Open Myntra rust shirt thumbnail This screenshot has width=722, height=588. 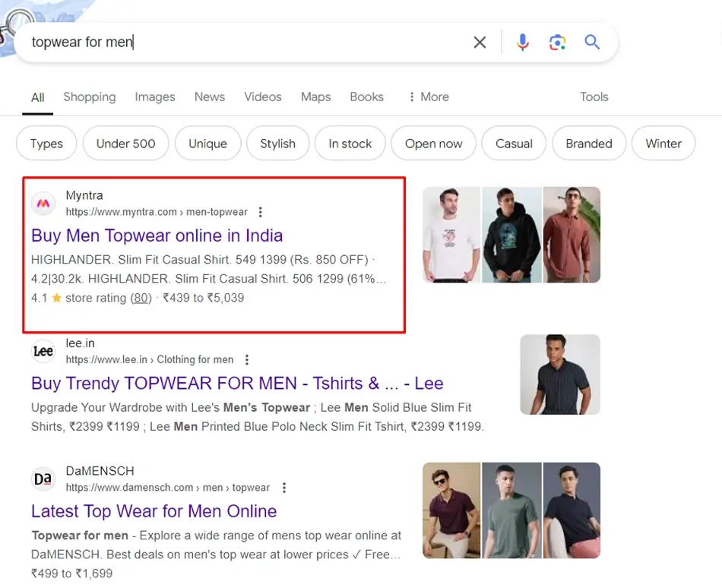point(572,235)
